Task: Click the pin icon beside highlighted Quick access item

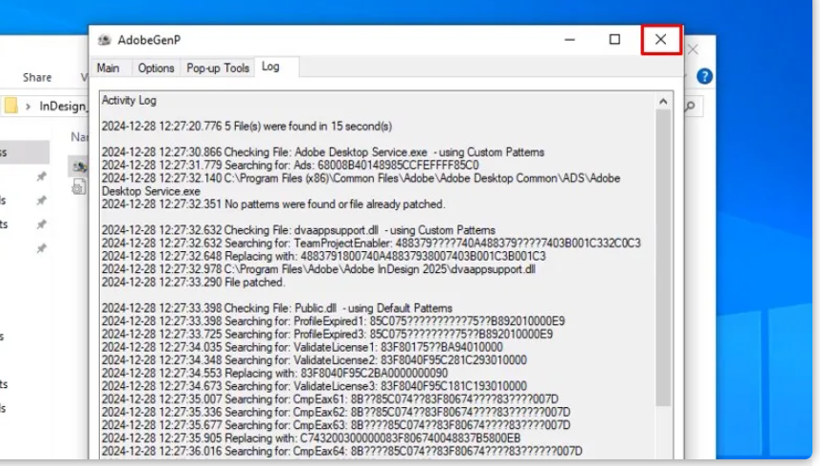Action: pyautogui.click(x=41, y=177)
